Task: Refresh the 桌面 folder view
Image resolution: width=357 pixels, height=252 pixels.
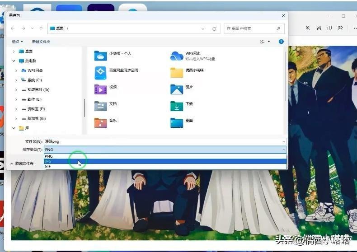Action: (x=214, y=29)
